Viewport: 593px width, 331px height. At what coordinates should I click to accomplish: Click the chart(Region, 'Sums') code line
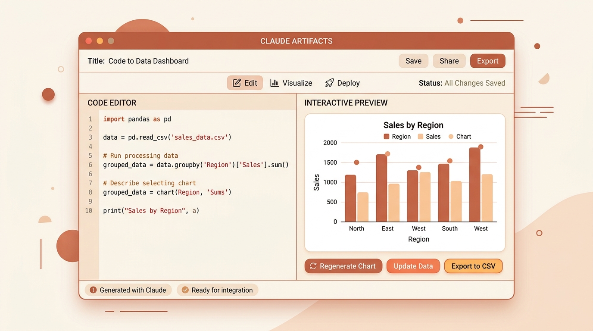pos(167,192)
